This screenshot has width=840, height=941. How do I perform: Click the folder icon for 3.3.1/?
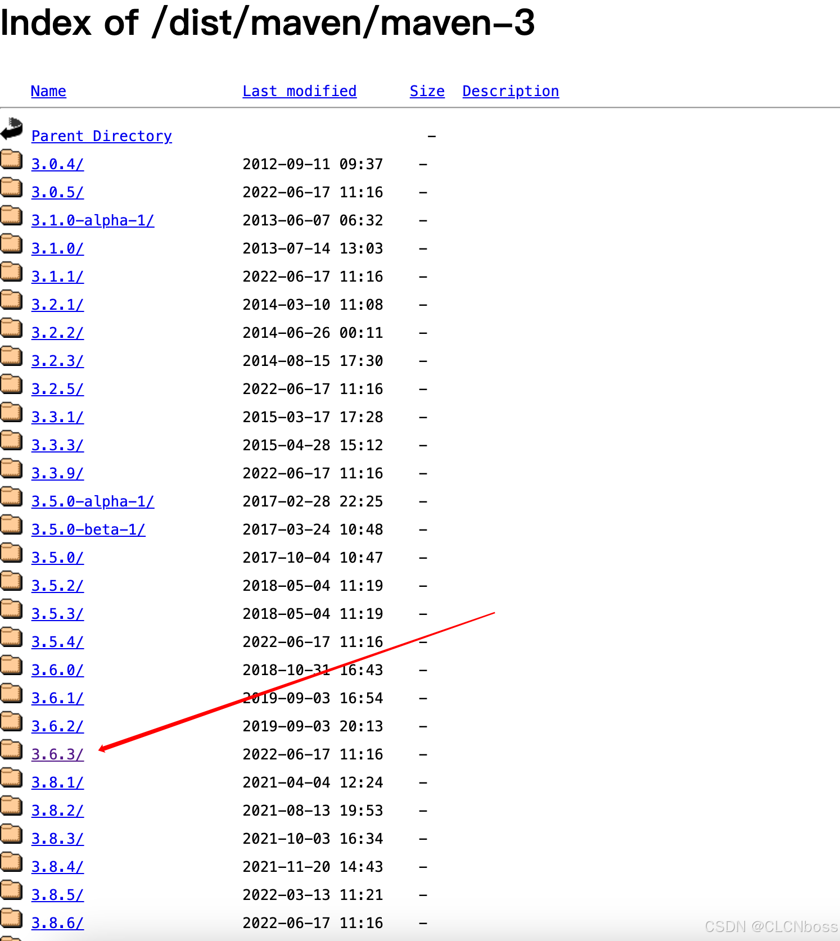point(11,413)
